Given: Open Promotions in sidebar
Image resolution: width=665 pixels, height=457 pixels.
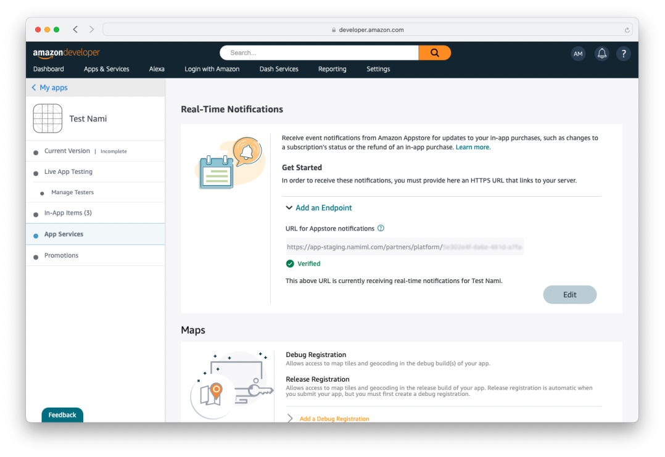Looking at the screenshot, I should (61, 255).
